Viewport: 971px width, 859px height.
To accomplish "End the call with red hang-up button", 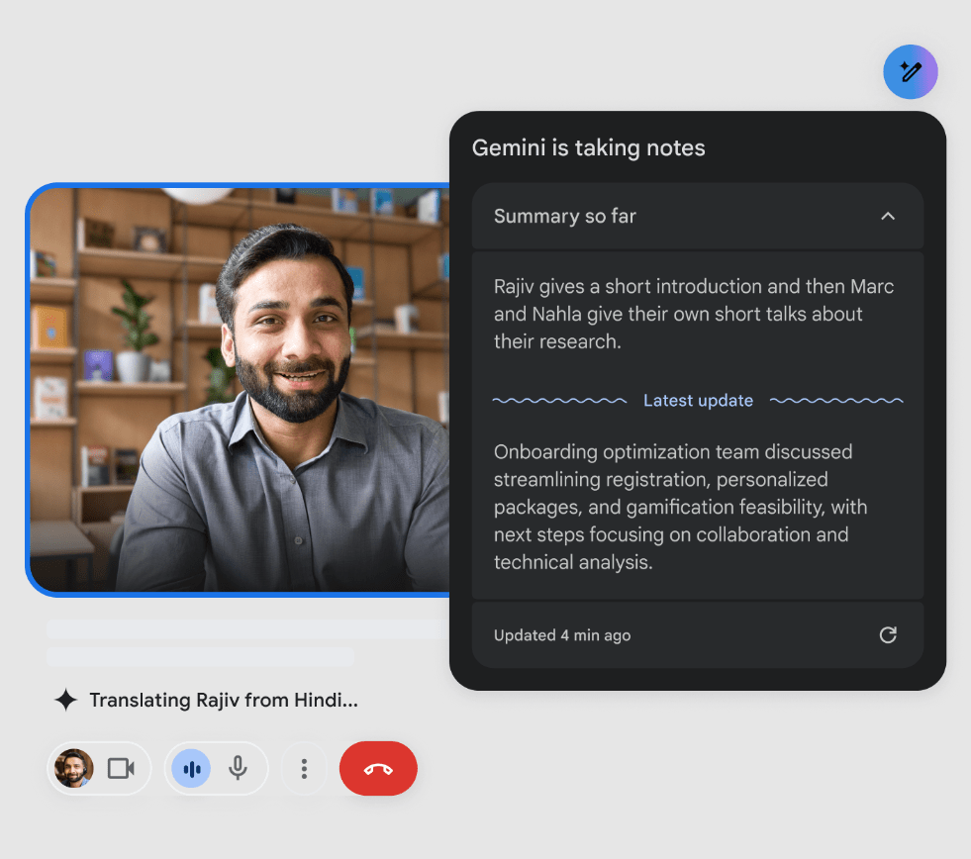I will point(378,769).
